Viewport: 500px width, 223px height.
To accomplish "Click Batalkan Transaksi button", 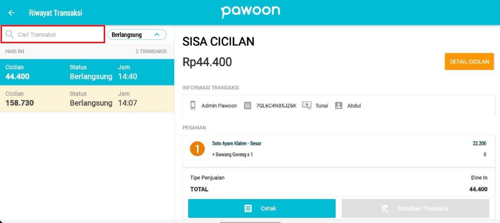I will (x=415, y=208).
